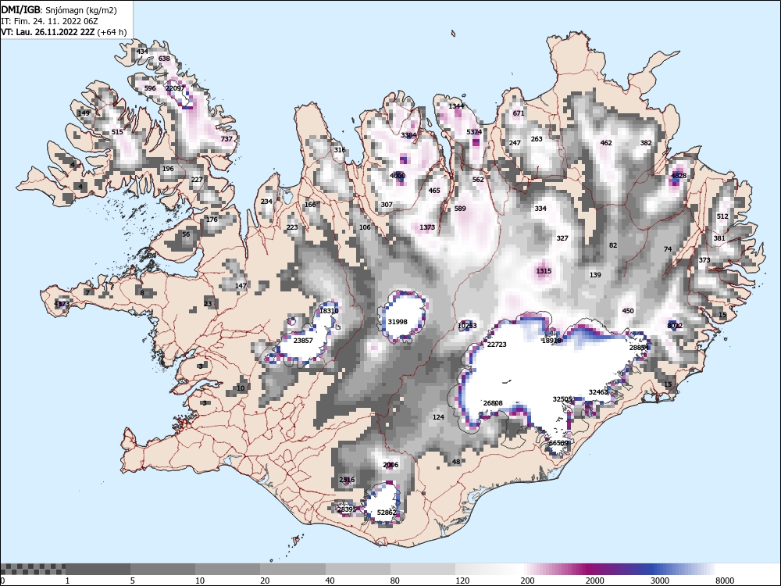Image resolution: width=781 pixels, height=586 pixels.
Task: Click the snow value '22097' in the Westfjords
Action: (175, 88)
